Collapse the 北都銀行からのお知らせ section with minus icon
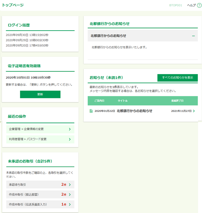This screenshot has height=213, width=202. coord(193,36)
